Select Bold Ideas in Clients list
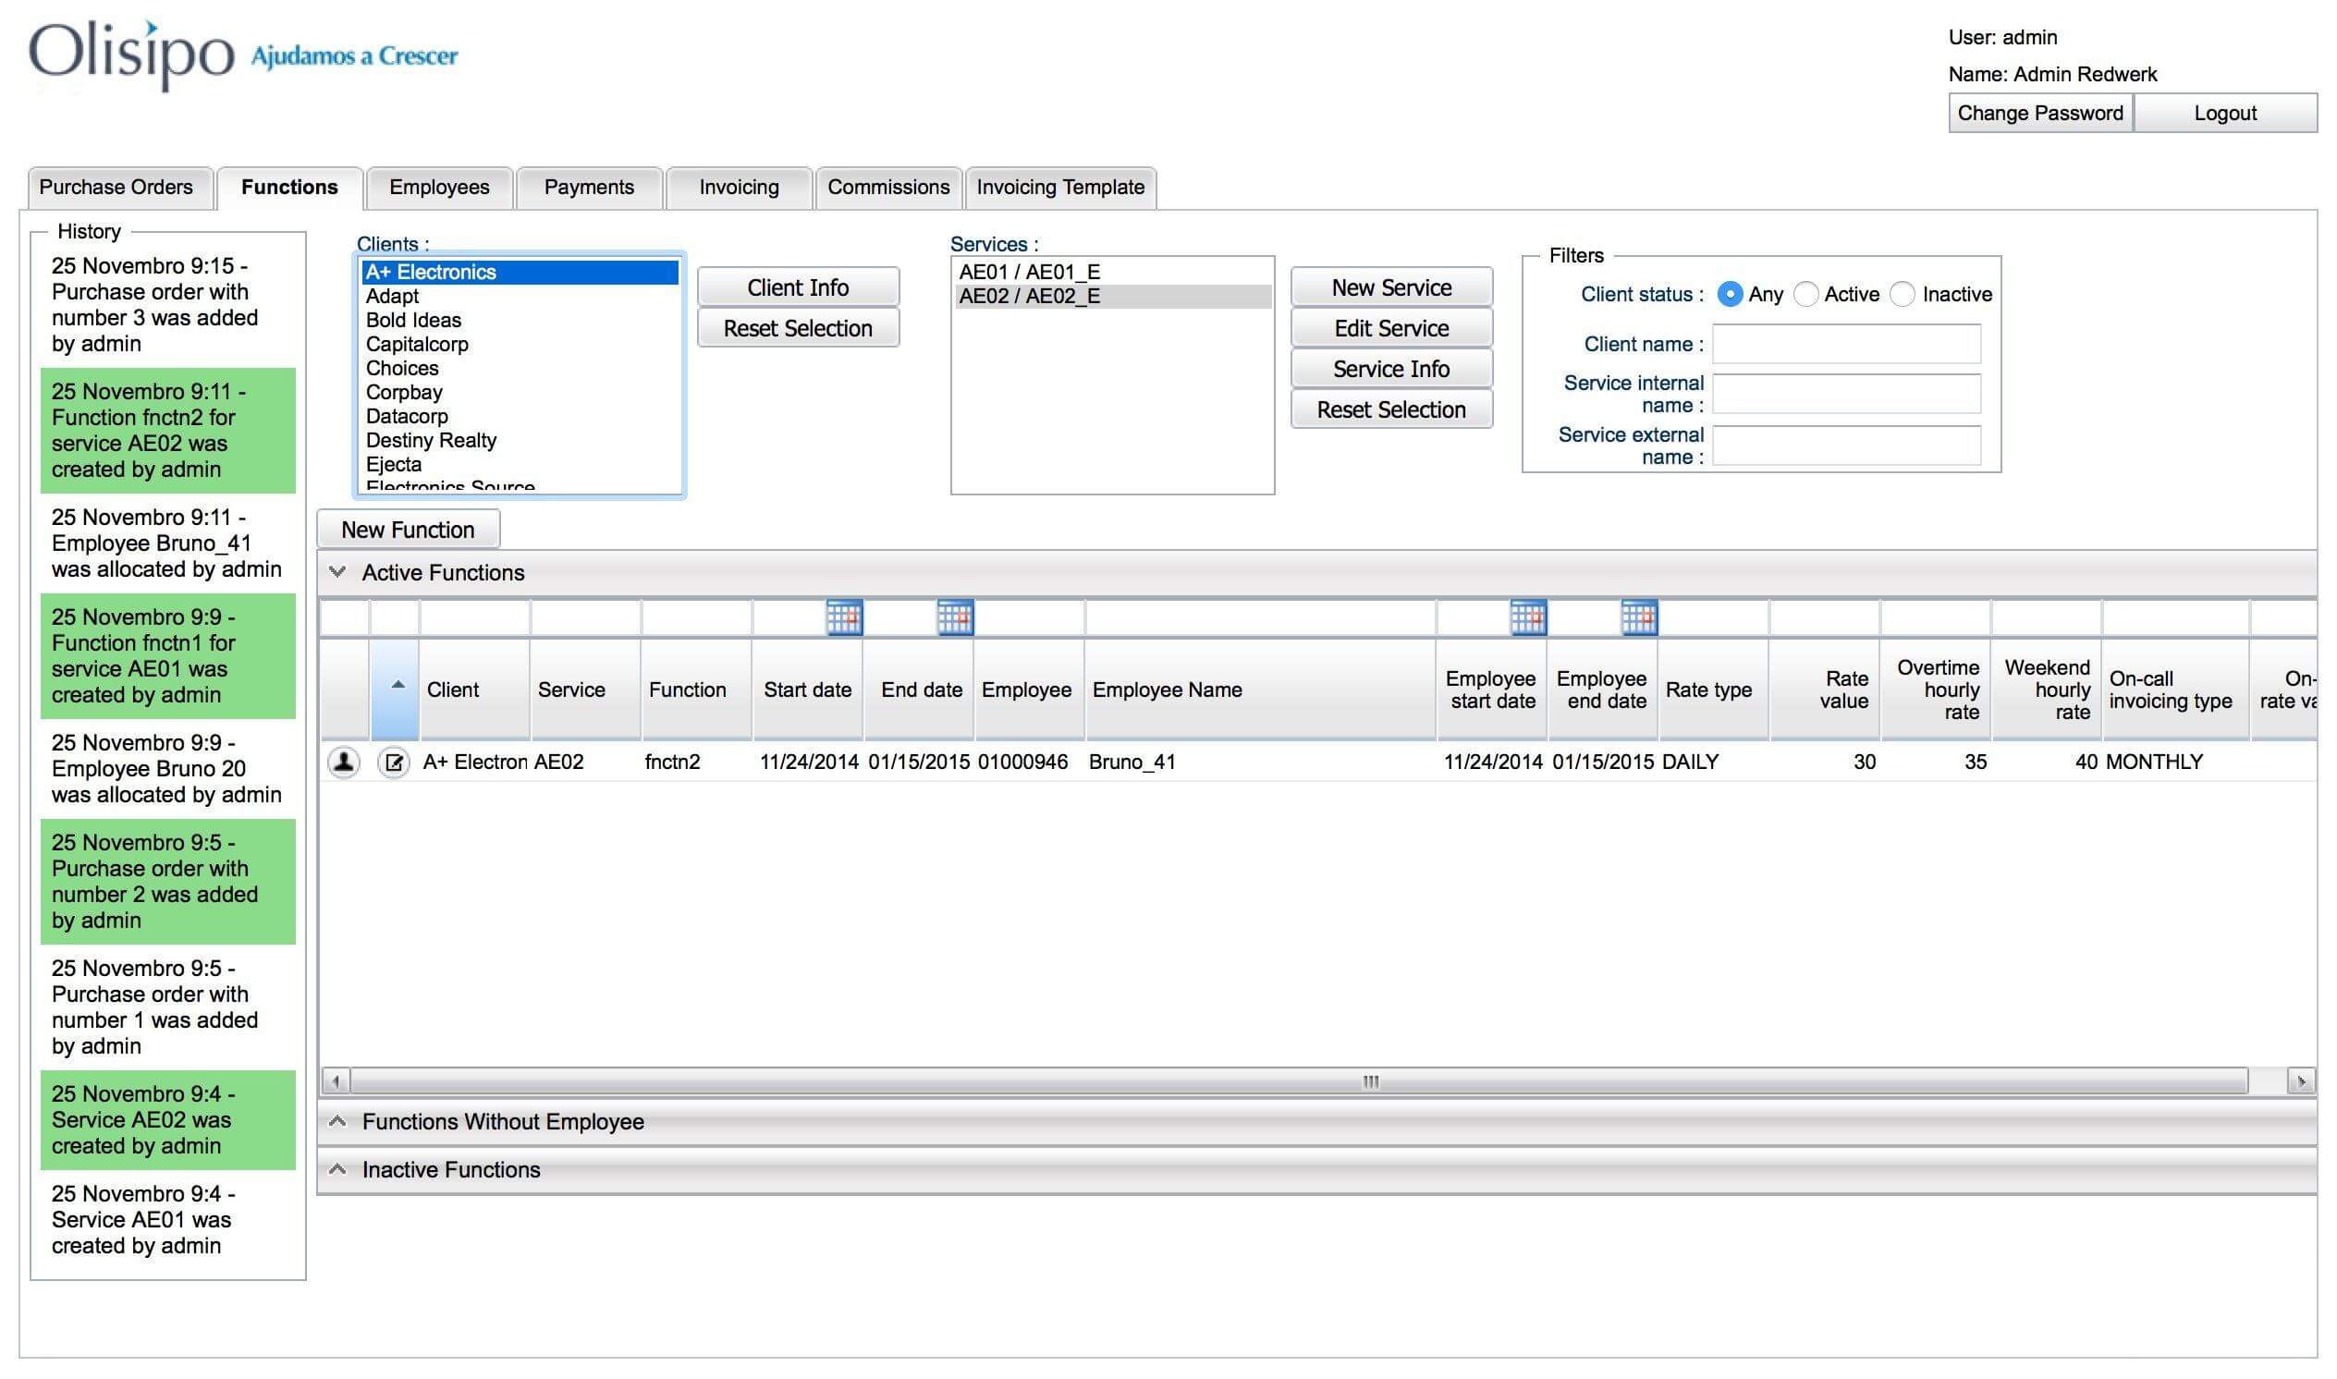 coord(520,321)
